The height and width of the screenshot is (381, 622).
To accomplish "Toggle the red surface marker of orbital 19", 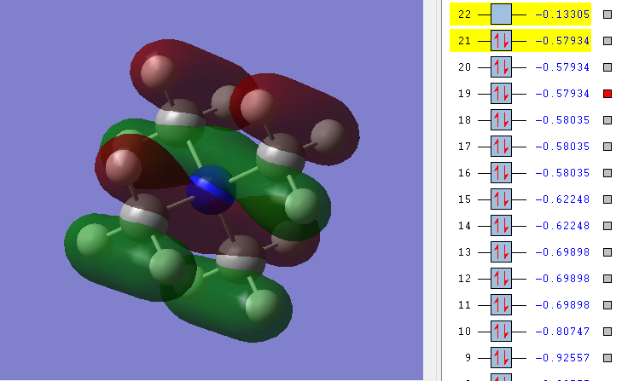I will 607,94.
